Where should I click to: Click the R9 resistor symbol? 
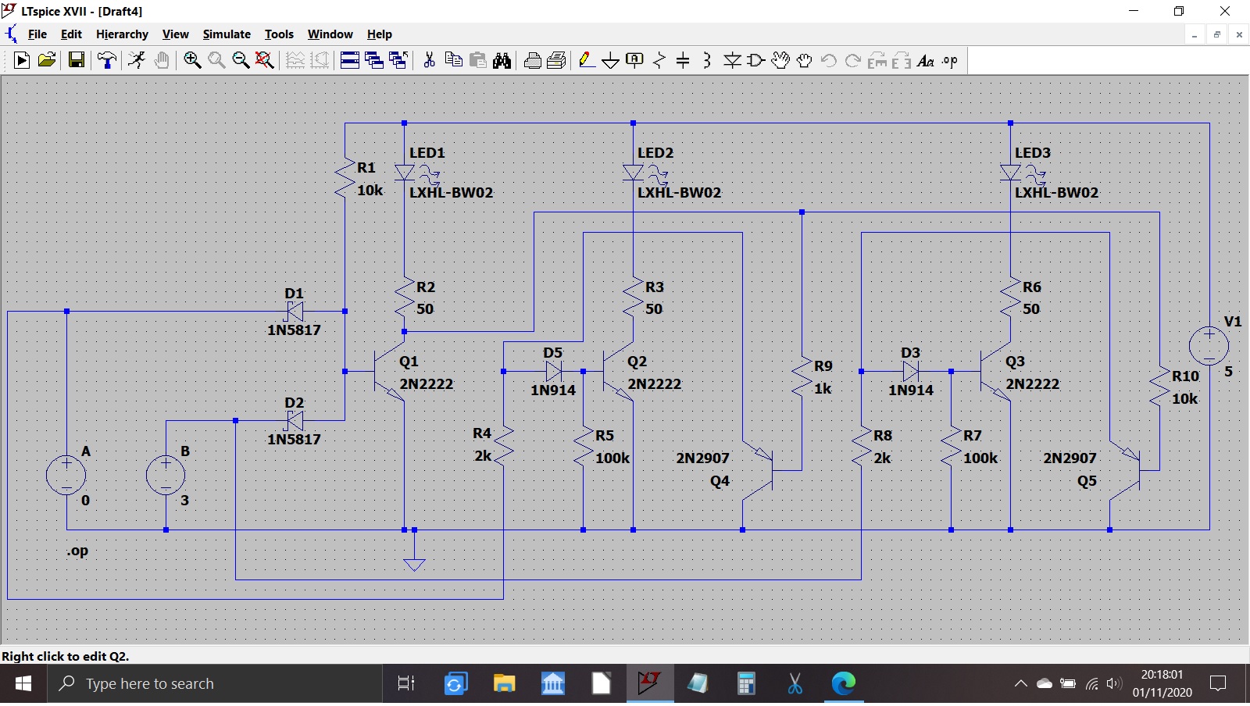coord(802,378)
